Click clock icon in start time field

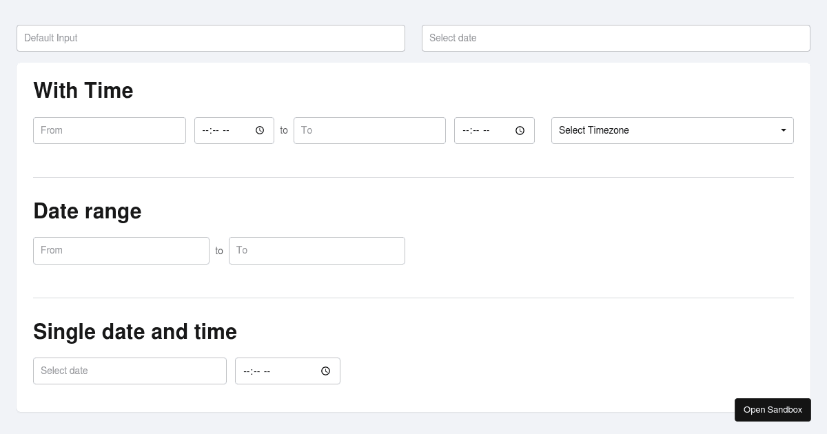260,130
